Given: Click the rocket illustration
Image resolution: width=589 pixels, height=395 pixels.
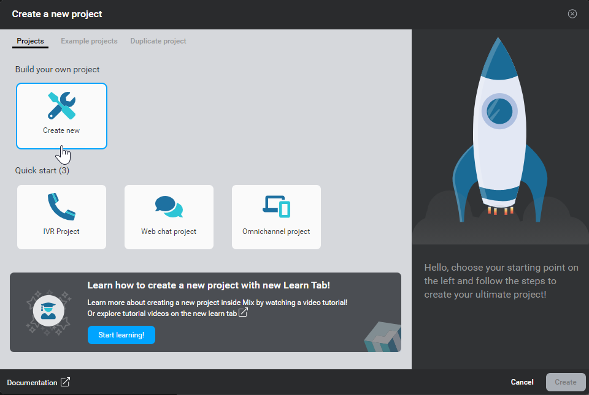Looking at the screenshot, I should pyautogui.click(x=500, y=129).
